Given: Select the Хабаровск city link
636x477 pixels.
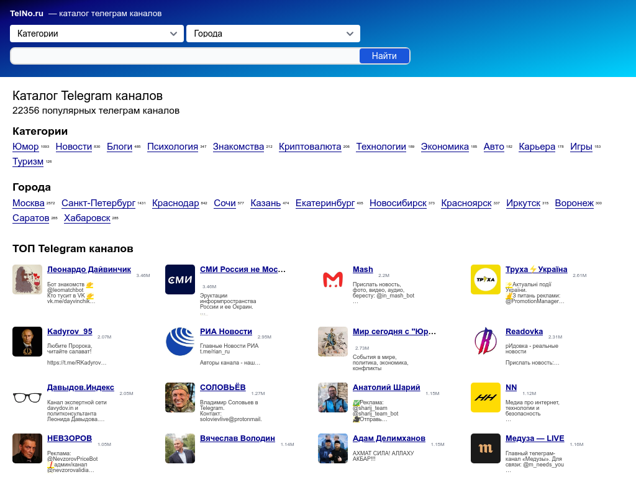Looking at the screenshot, I should [87, 218].
